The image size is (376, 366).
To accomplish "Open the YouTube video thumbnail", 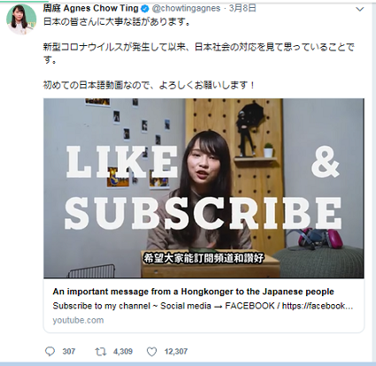I will click(203, 188).
